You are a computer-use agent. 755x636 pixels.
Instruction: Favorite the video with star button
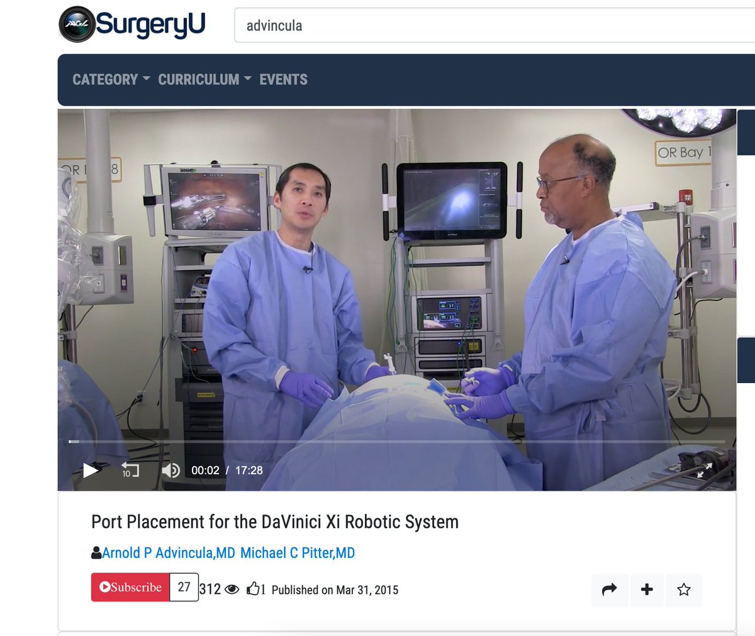tap(684, 589)
